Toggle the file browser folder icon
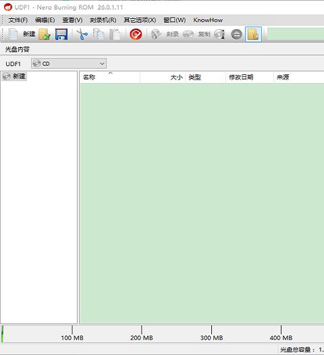This screenshot has width=324, height=355. 253,34
